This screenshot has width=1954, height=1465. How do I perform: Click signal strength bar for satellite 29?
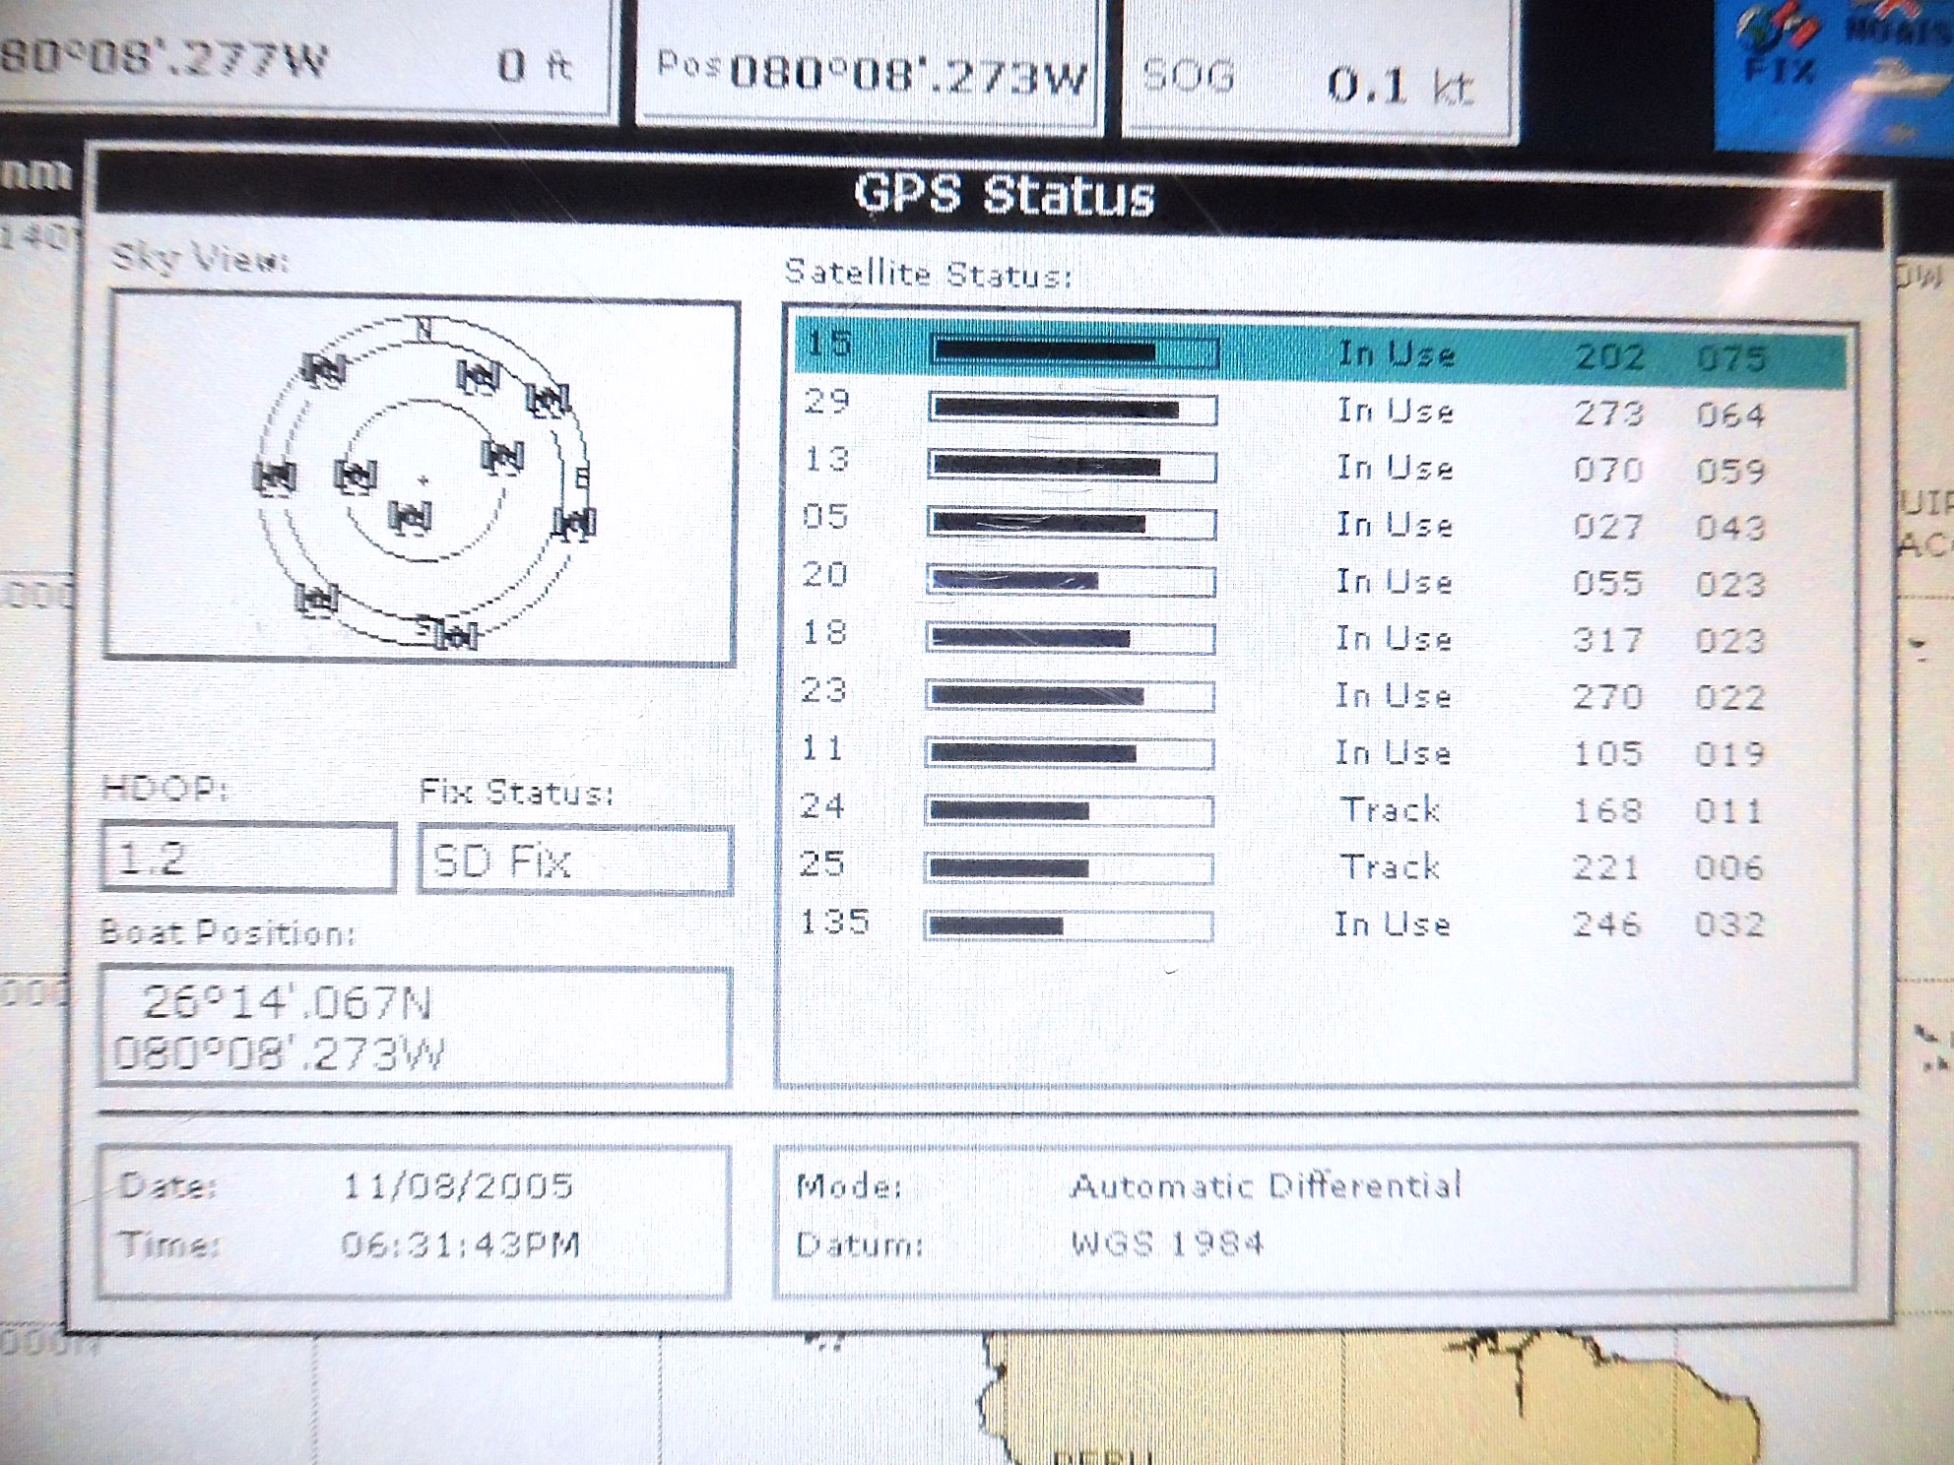coord(1074,409)
